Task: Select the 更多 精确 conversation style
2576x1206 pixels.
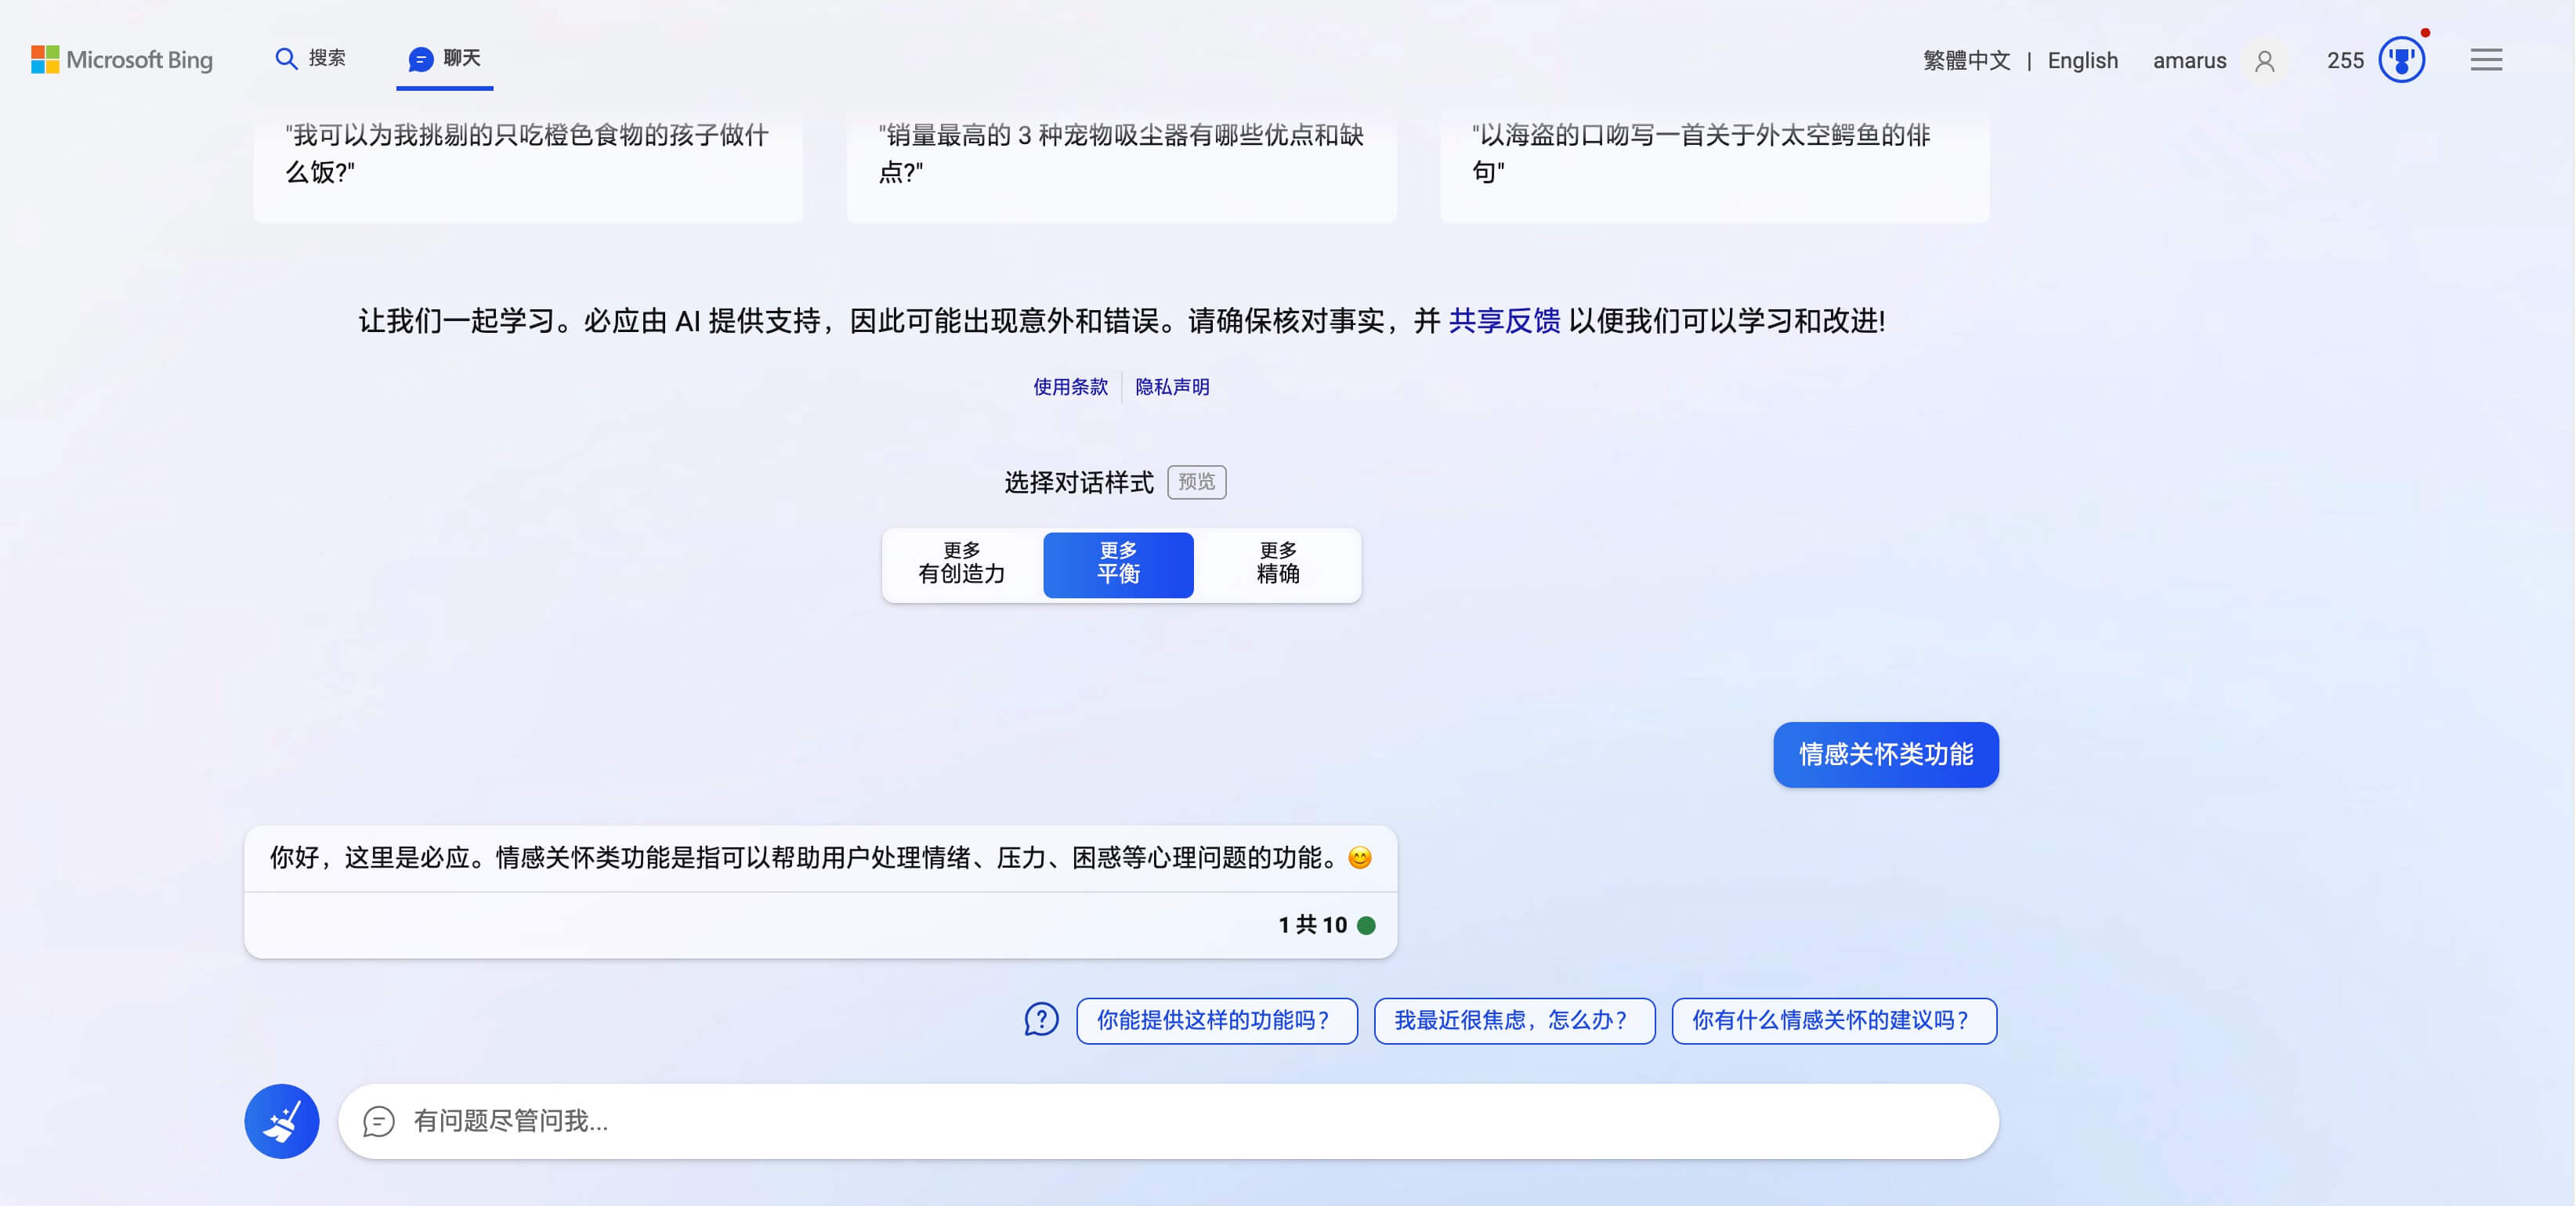Action: [1278, 564]
